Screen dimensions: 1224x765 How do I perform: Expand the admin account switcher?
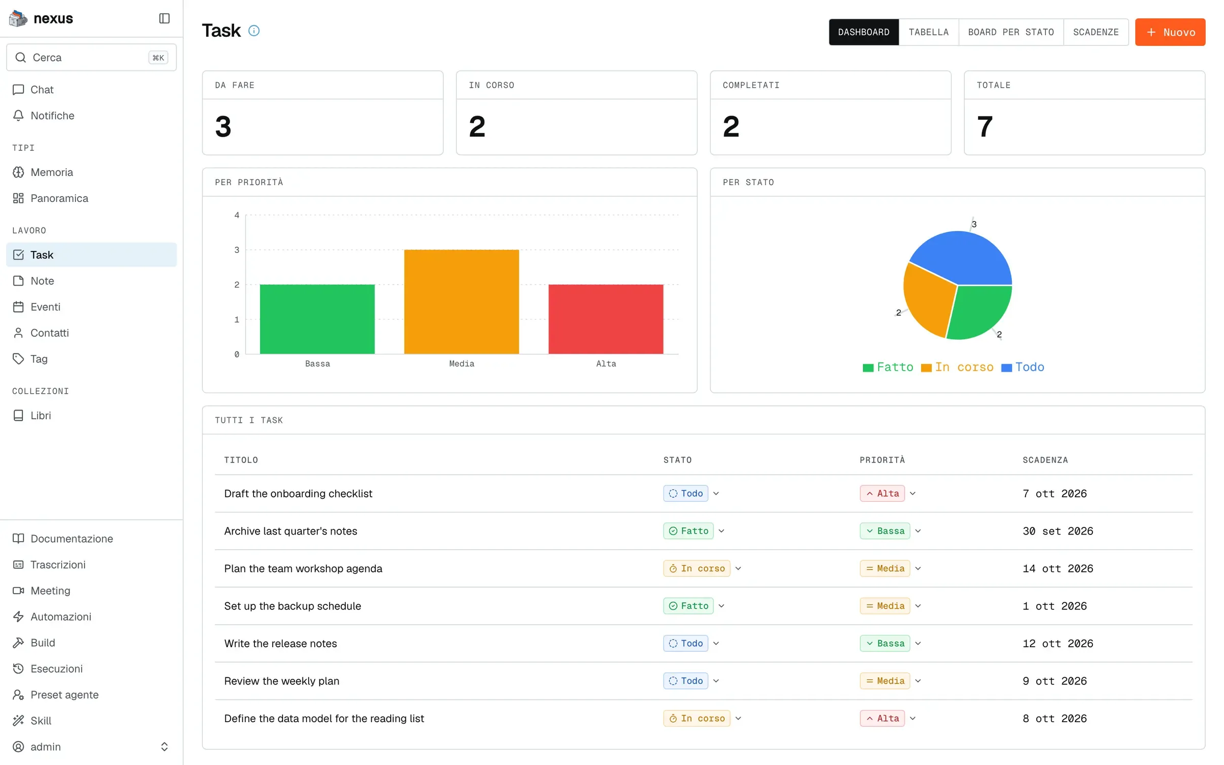[164, 746]
